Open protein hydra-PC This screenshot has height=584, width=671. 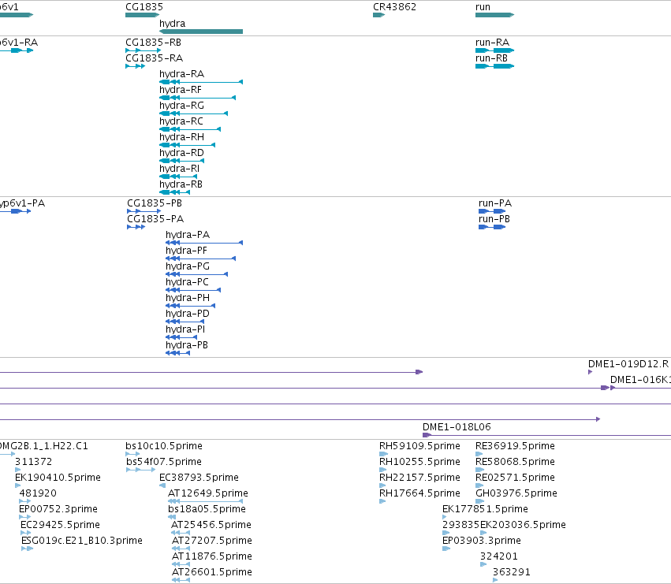187,282
